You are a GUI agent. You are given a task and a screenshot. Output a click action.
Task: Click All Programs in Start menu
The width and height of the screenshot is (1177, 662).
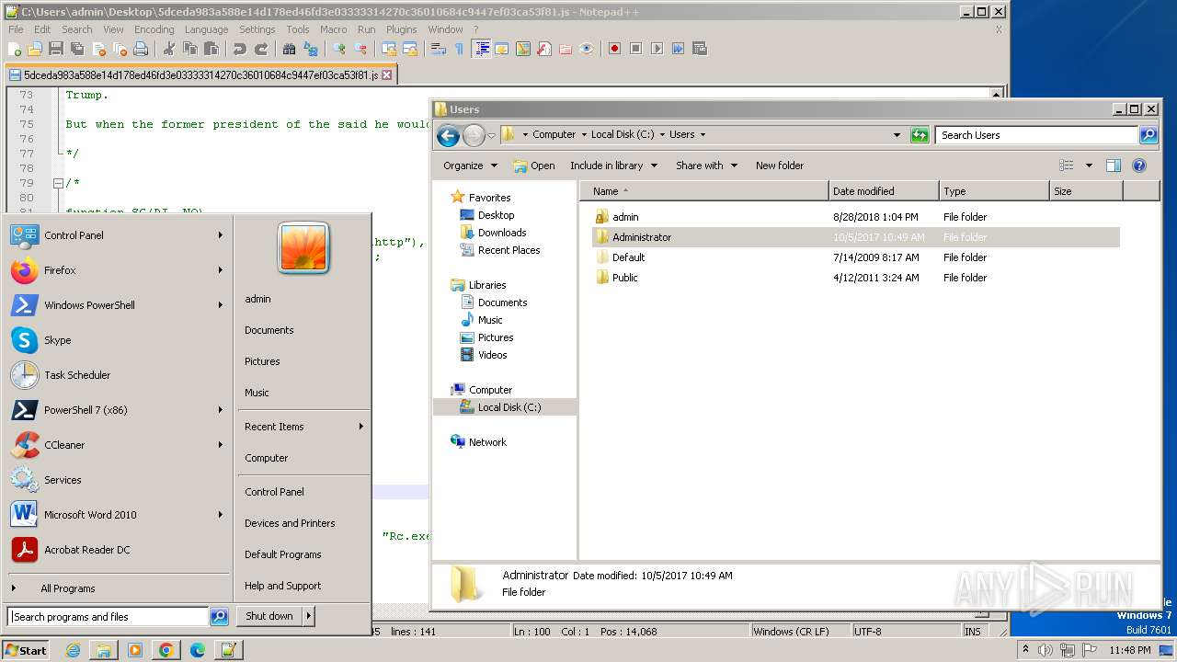point(67,588)
